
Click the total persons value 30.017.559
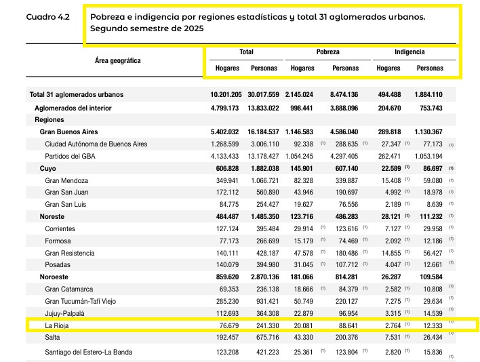(263, 94)
